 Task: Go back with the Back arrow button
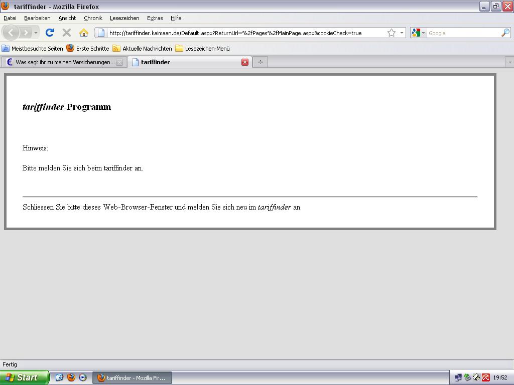[x=11, y=33]
